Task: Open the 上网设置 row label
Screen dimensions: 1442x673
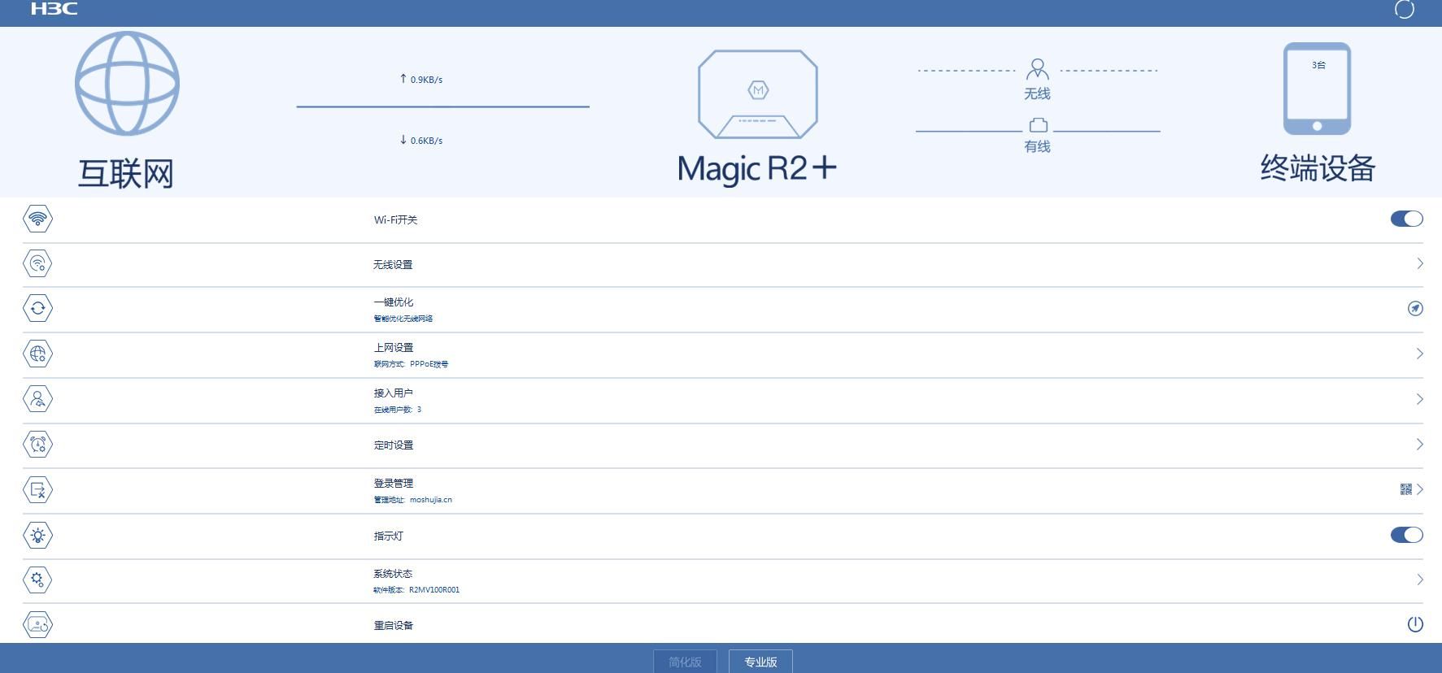Action: [x=394, y=348]
